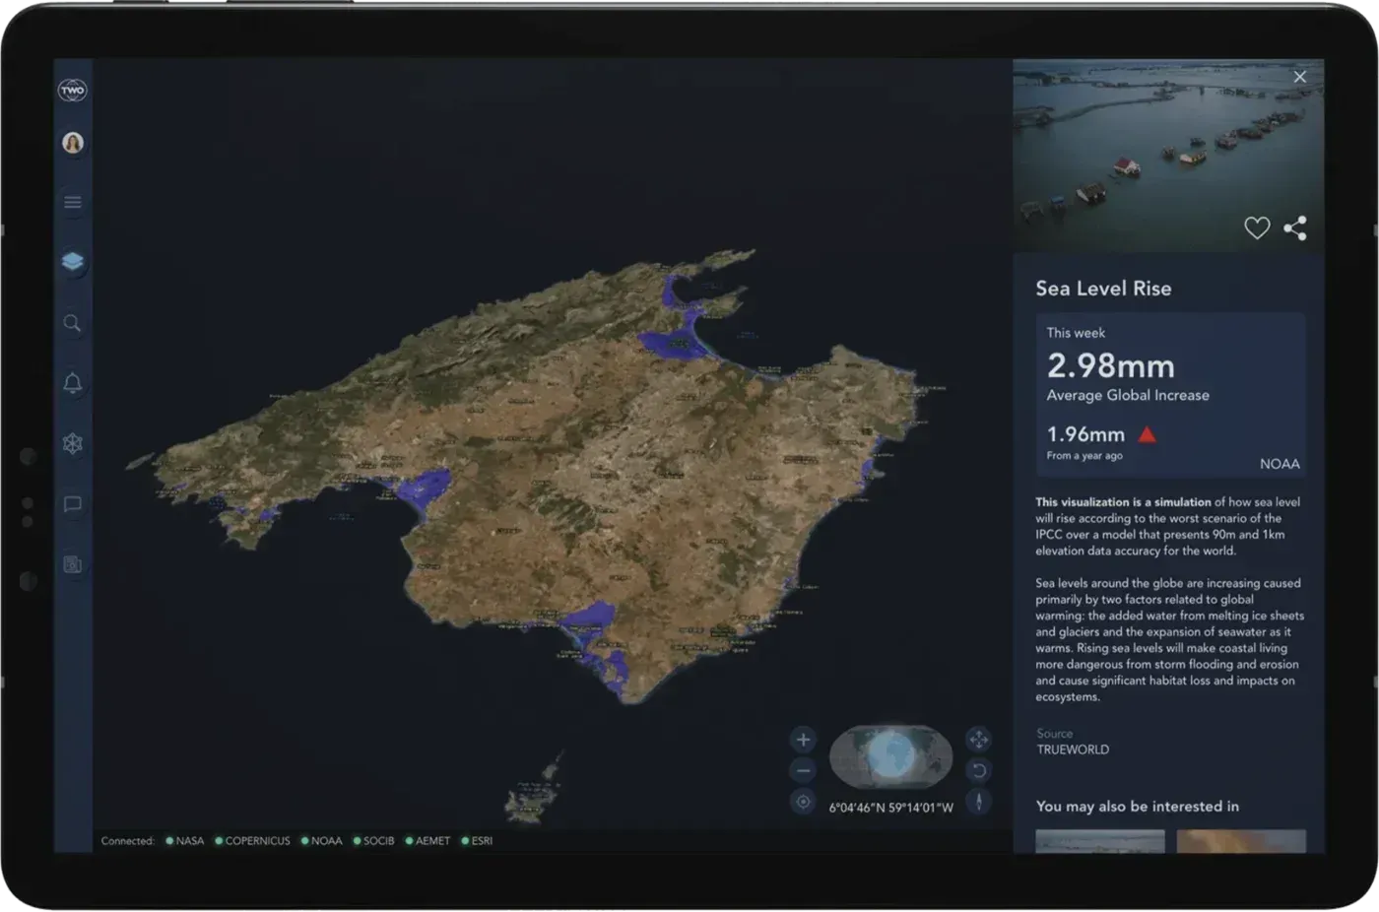
Task: Open the search magnifier icon
Action: tap(73, 323)
